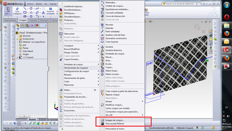Choose SimulationXpress... menu entry
The image size is (232, 131).
72,17
